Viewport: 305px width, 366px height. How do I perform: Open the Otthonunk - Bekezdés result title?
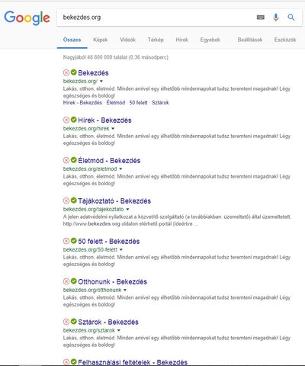pyautogui.click(x=112, y=281)
